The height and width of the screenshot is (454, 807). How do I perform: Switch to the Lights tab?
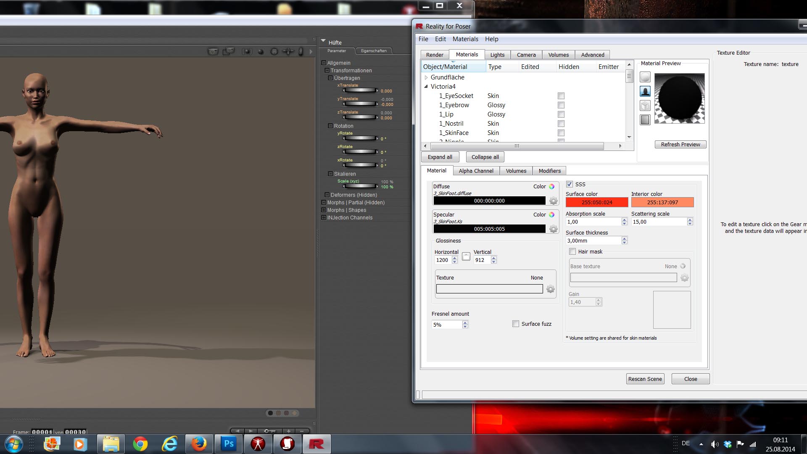(497, 55)
